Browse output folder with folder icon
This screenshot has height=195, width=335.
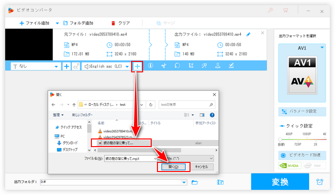pos(195,182)
